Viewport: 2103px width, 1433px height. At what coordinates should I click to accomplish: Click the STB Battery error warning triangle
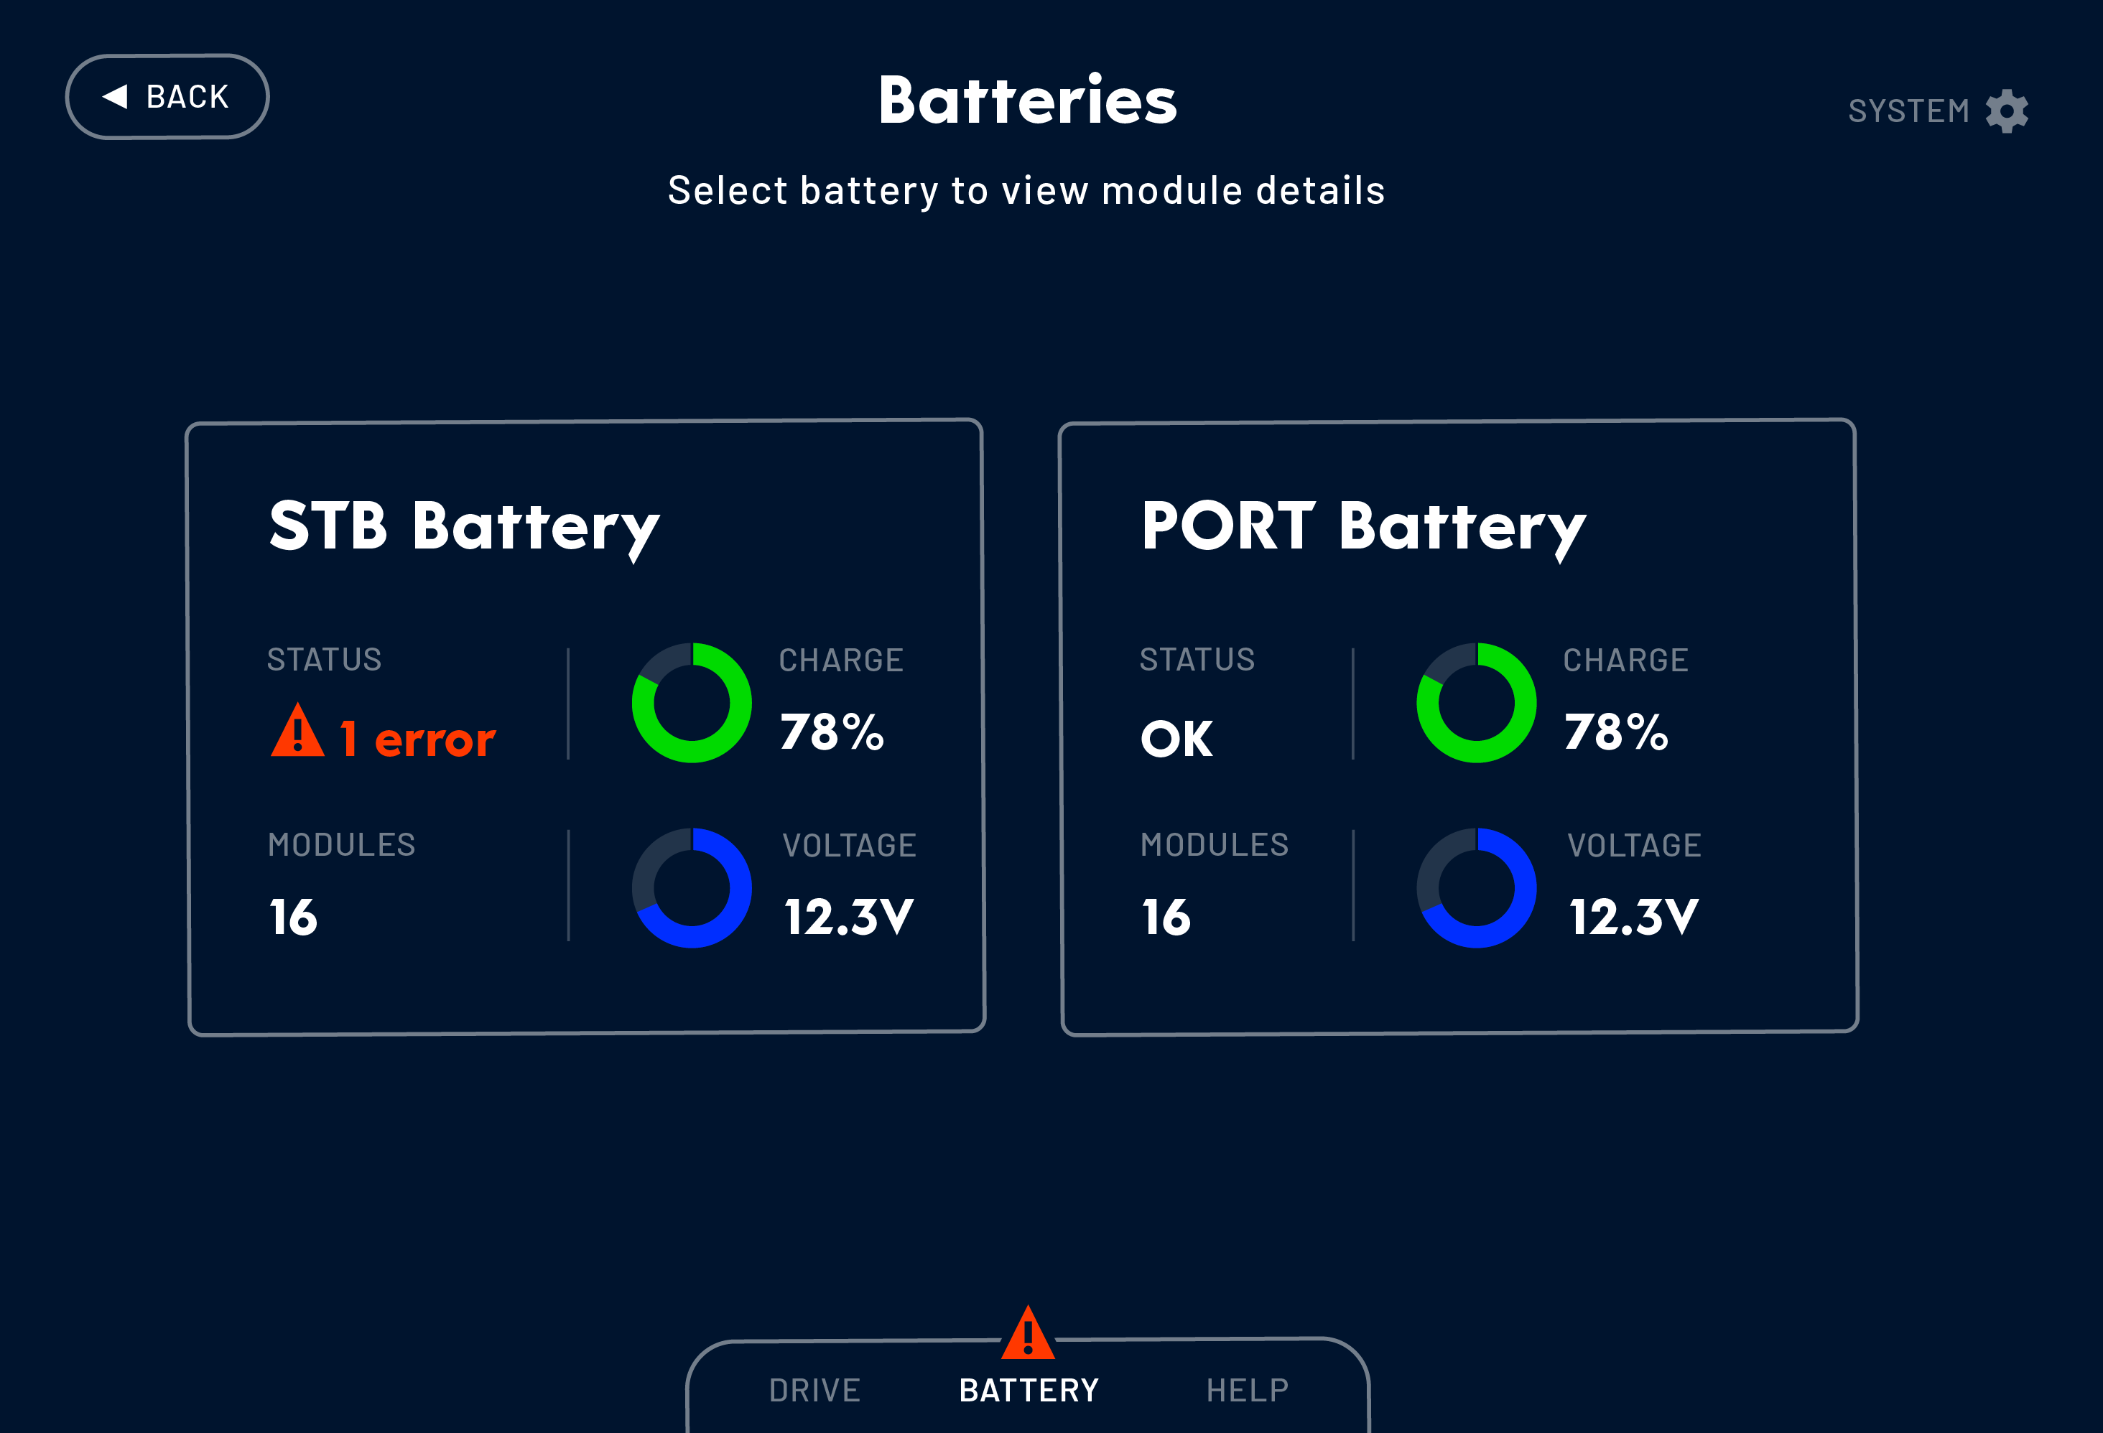[297, 732]
